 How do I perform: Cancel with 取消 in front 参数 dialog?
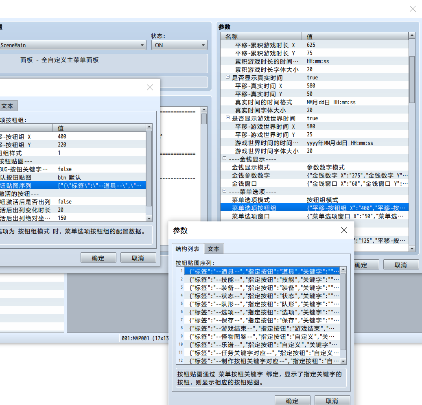coord(332,401)
